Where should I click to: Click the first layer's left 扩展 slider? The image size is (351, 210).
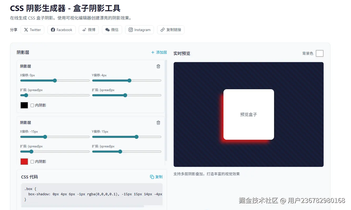coord(55,95)
